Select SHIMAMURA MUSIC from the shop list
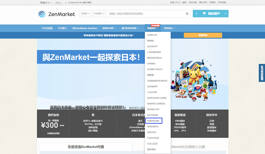 [x=158, y=81]
